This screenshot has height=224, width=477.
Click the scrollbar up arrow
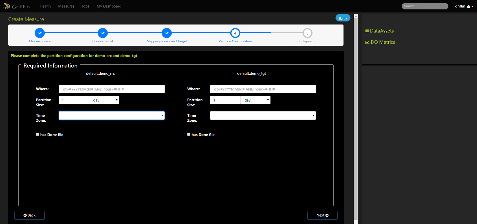click(x=356, y=16)
